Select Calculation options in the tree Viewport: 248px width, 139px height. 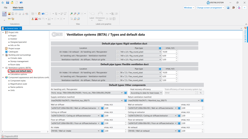tap(18, 74)
